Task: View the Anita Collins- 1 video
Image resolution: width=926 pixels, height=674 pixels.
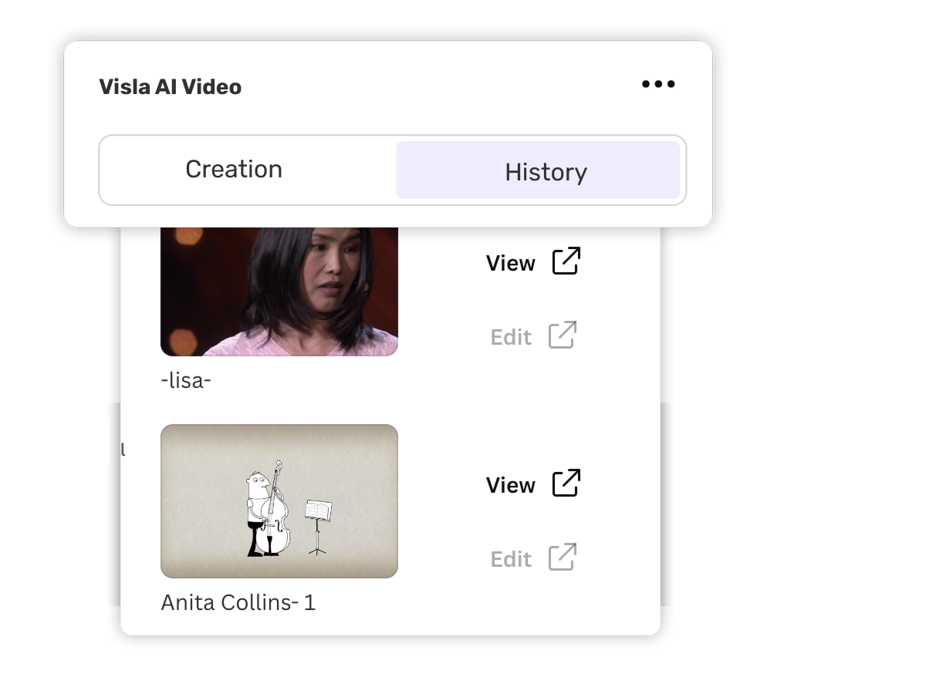Action: point(510,484)
